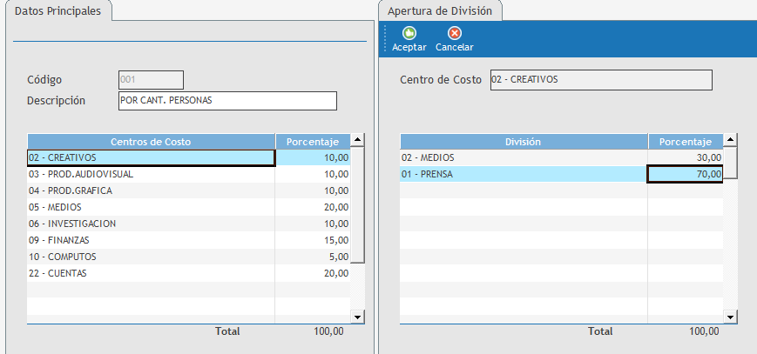Viewport: 757px width, 354px height.
Task: Select the 09 - FINANZAS row
Action: pyautogui.click(x=151, y=240)
